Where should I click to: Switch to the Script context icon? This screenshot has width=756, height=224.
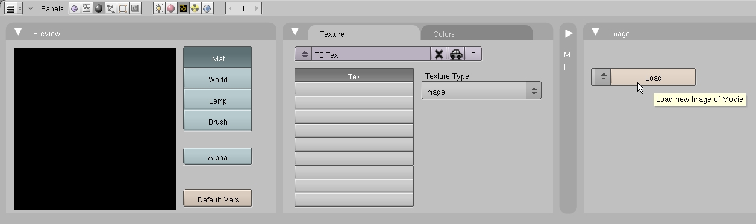87,9
